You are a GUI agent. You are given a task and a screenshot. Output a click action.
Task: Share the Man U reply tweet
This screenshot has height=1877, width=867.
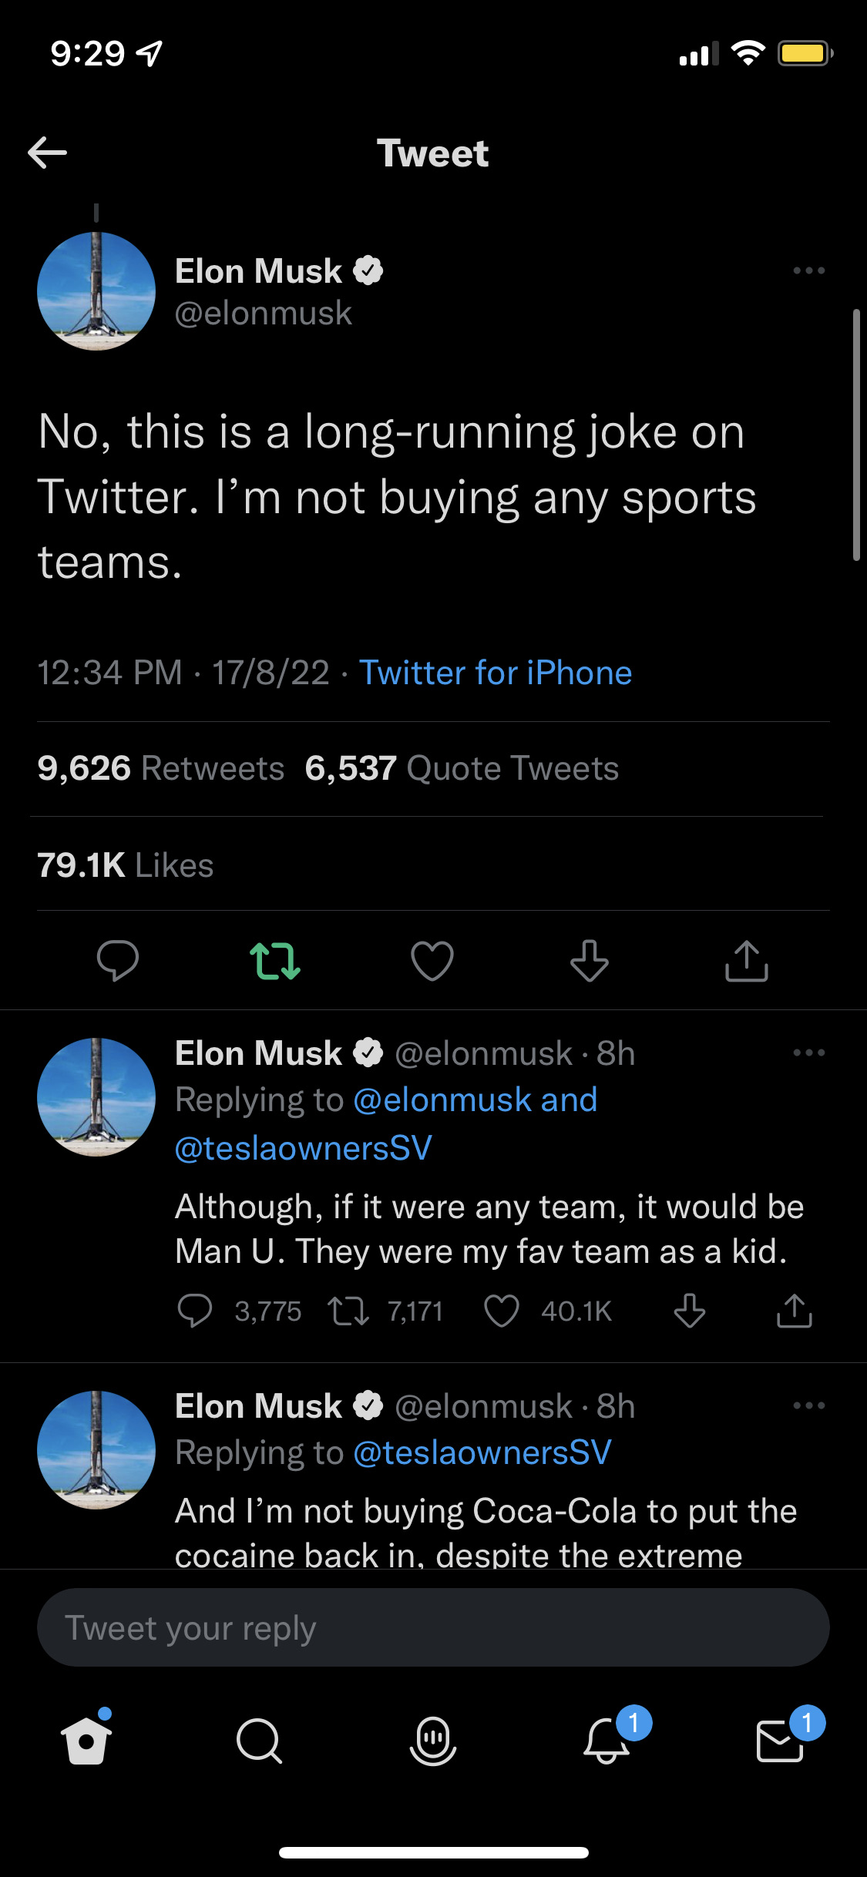[x=794, y=1311]
